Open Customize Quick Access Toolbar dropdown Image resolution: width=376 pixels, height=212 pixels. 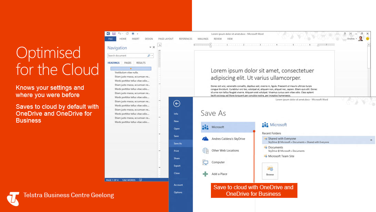coord(138,33)
